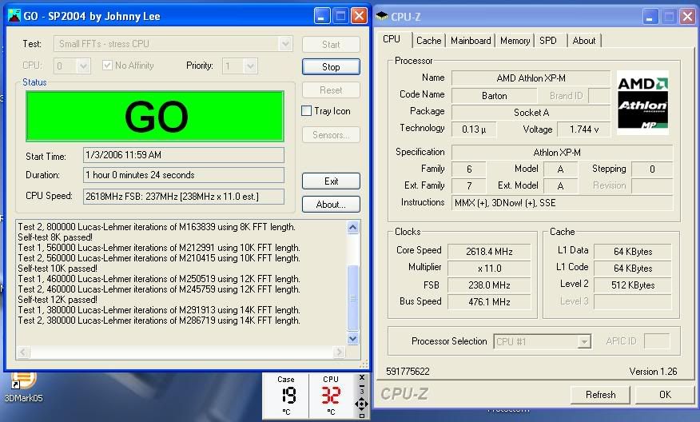Click the Start button in SP2004
The width and height of the screenshot is (700, 422).
pos(331,44)
